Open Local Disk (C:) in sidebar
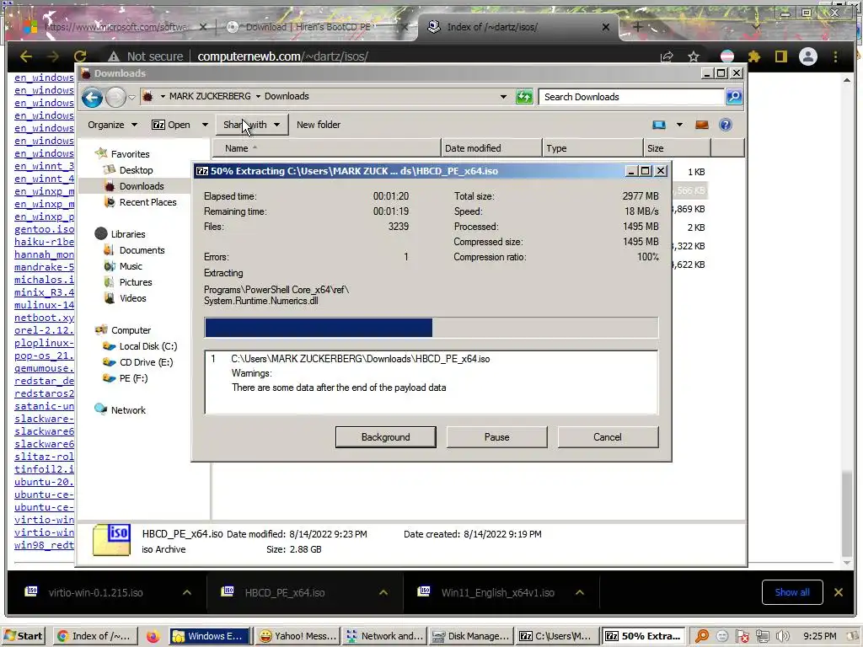Viewport: 863px width, 647px height. click(x=148, y=346)
